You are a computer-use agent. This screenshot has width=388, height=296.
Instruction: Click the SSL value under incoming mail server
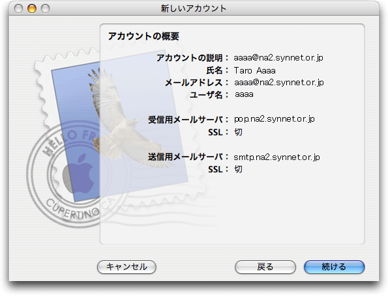(238, 132)
